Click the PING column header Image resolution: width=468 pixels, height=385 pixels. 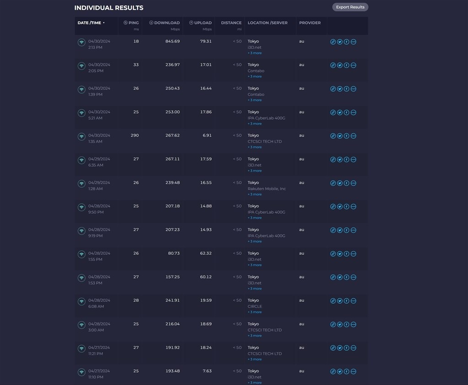(131, 23)
